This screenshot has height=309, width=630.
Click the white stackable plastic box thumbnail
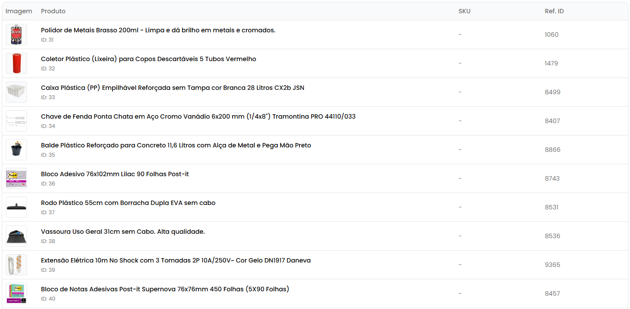pos(16,92)
